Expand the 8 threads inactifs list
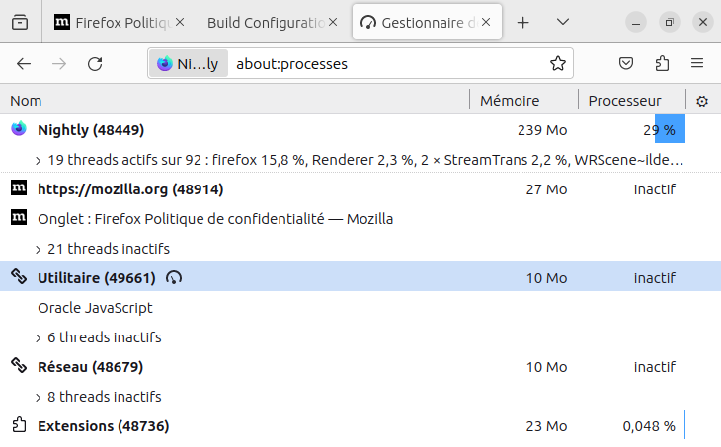 coord(39,397)
